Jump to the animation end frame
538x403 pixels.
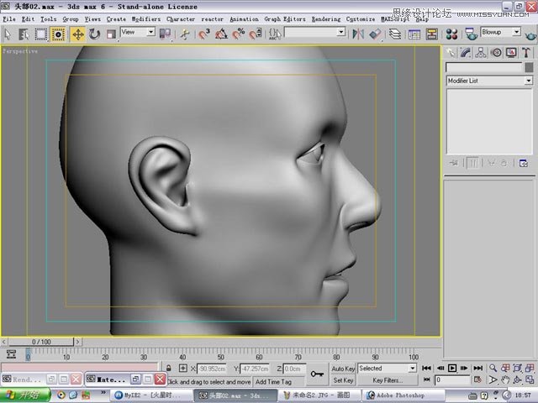pos(477,368)
